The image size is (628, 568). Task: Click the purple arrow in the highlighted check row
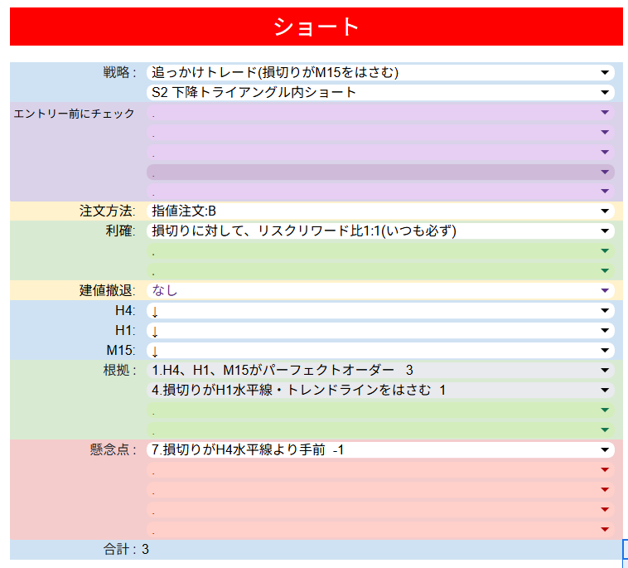click(x=604, y=172)
